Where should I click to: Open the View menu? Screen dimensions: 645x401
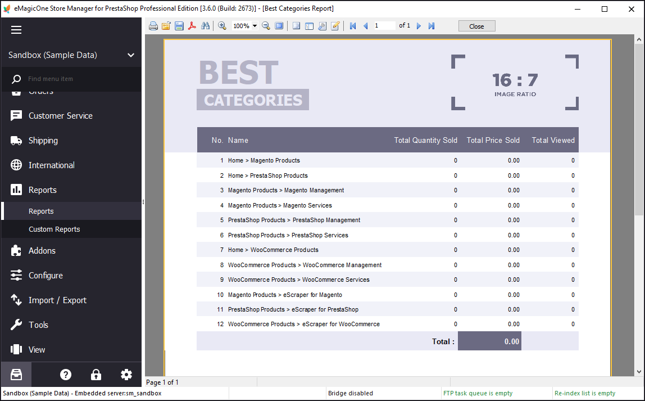pyautogui.click(x=71, y=349)
